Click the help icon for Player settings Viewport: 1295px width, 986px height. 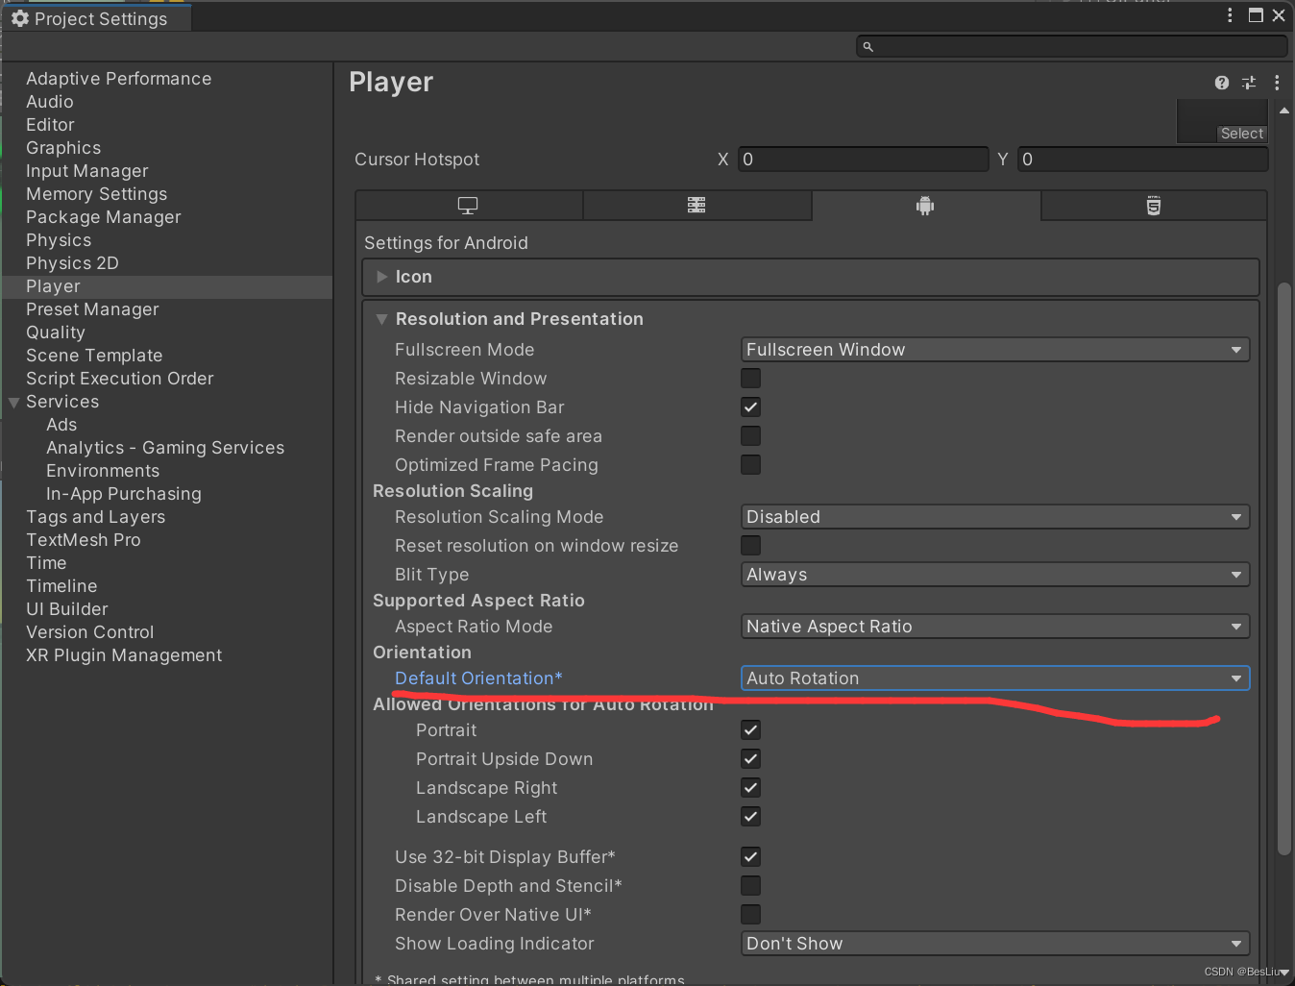[1221, 83]
